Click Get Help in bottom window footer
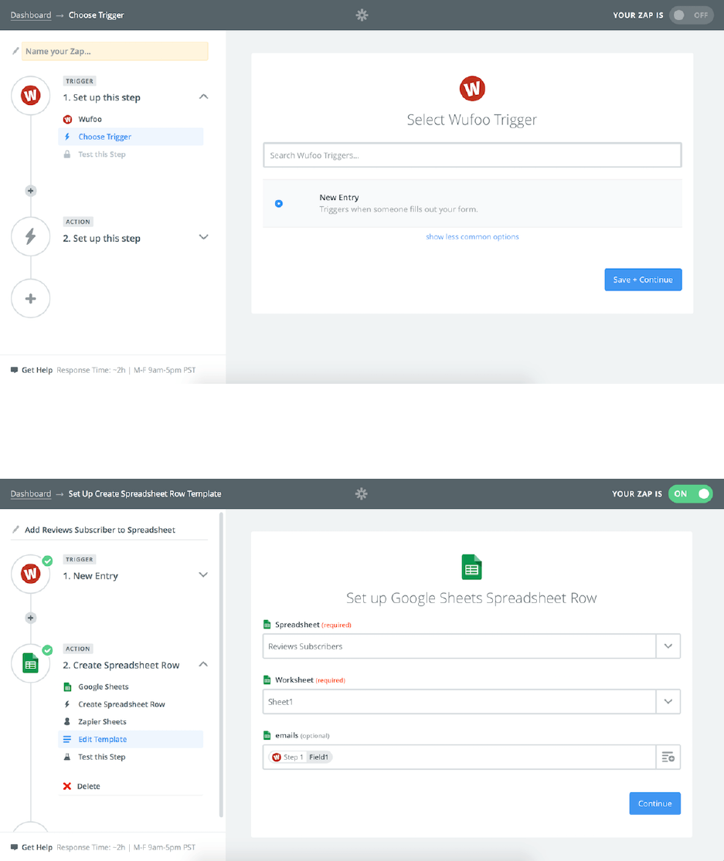This screenshot has height=861, width=724. pyautogui.click(x=37, y=847)
